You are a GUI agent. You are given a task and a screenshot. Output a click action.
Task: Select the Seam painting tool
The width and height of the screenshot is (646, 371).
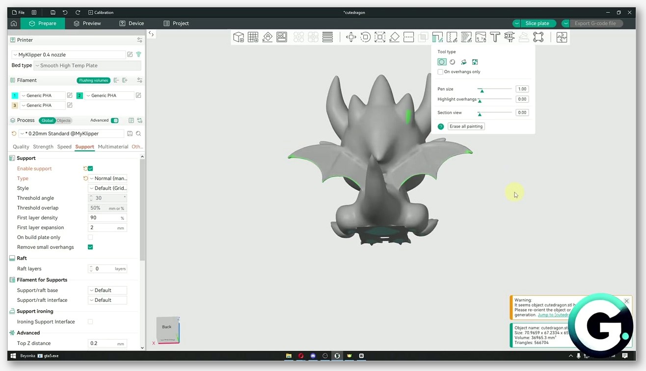click(452, 37)
